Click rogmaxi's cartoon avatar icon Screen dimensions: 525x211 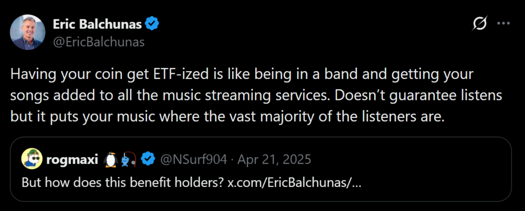[32, 160]
